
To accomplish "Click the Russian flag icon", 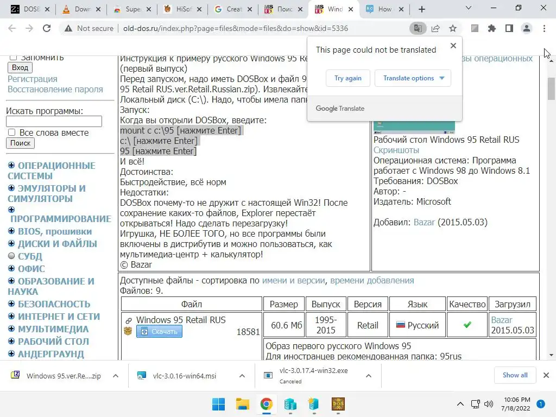I will pos(401,325).
